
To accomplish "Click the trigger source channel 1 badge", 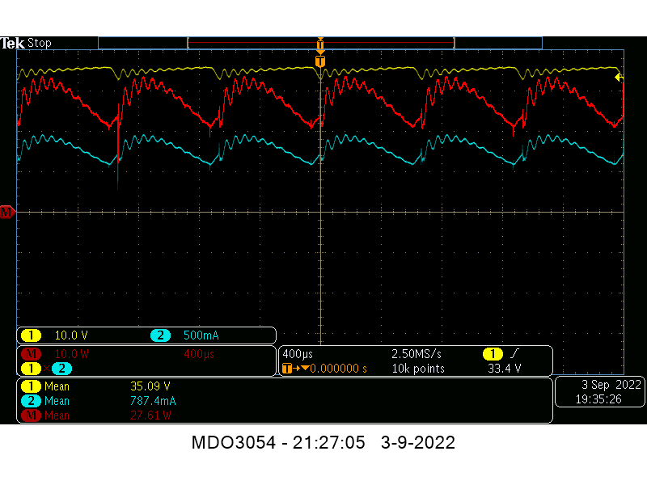I will (x=492, y=354).
